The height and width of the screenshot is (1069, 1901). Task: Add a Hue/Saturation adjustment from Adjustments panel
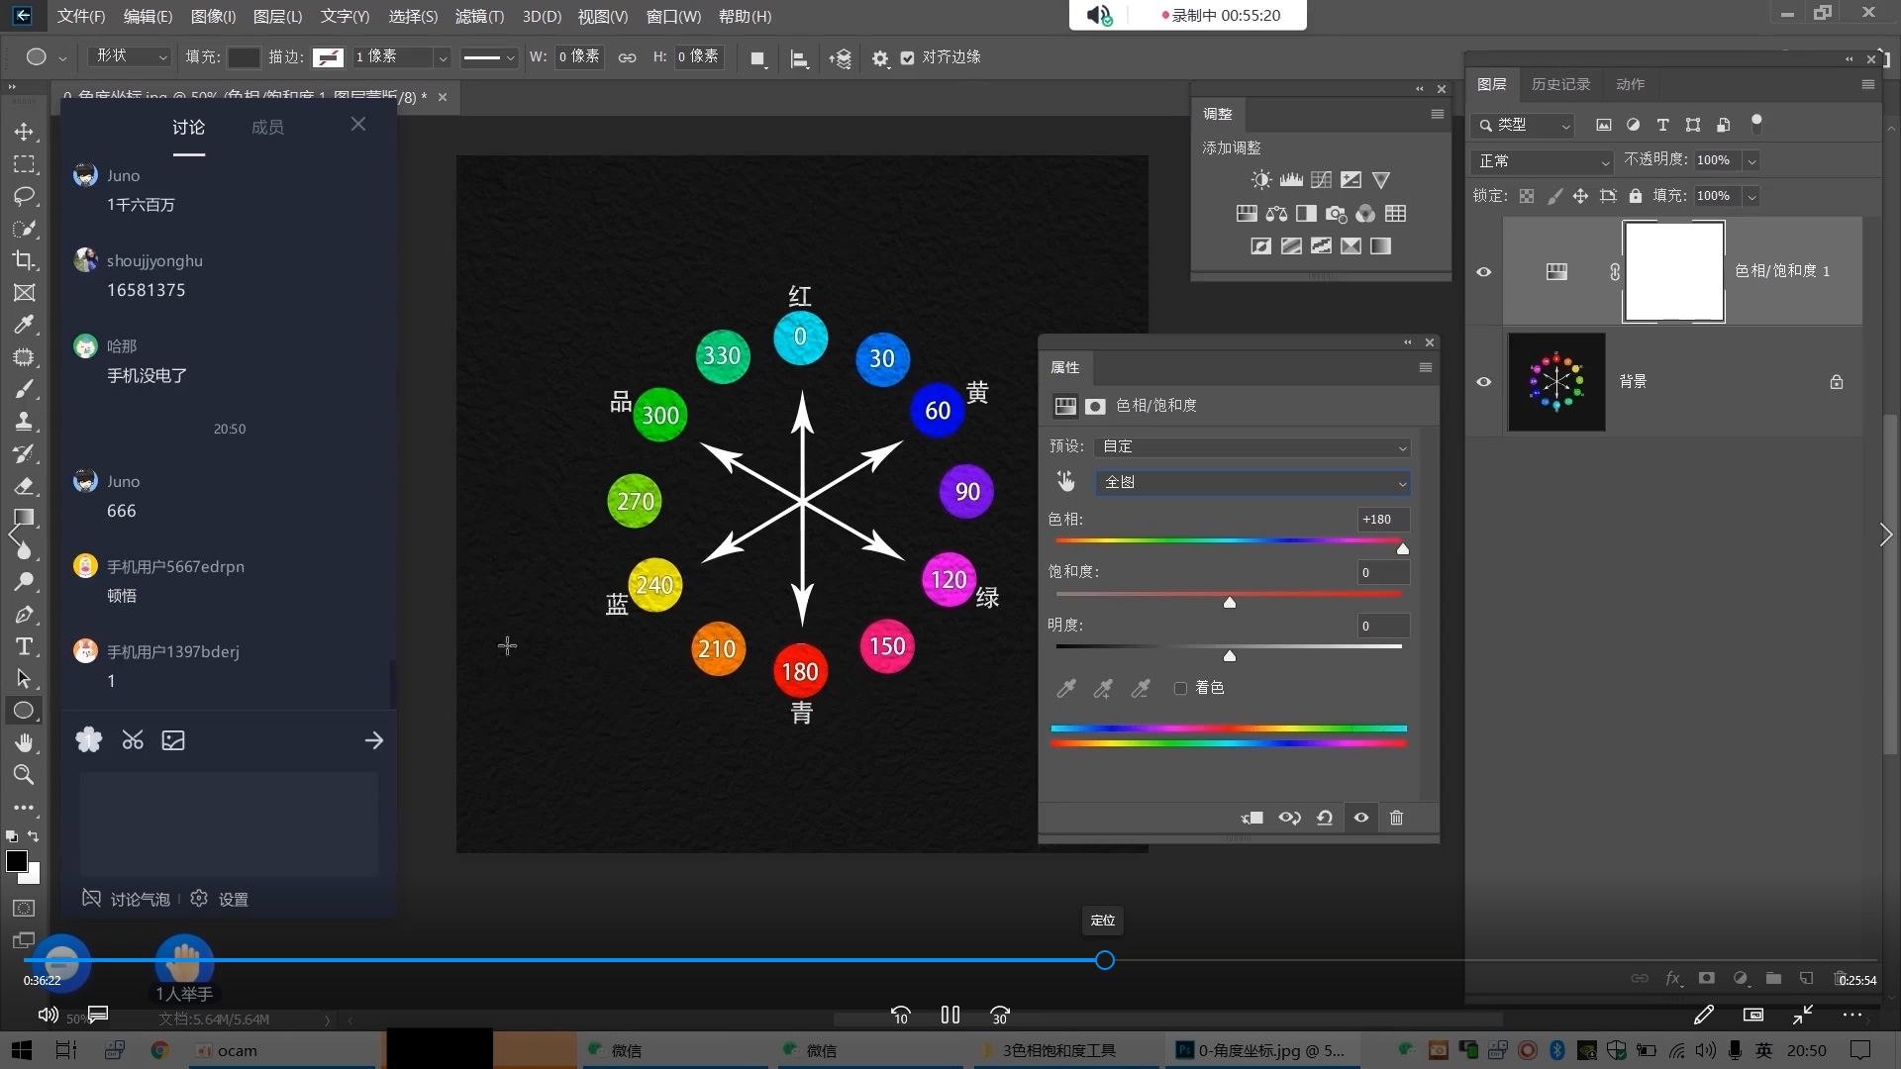click(x=1247, y=214)
